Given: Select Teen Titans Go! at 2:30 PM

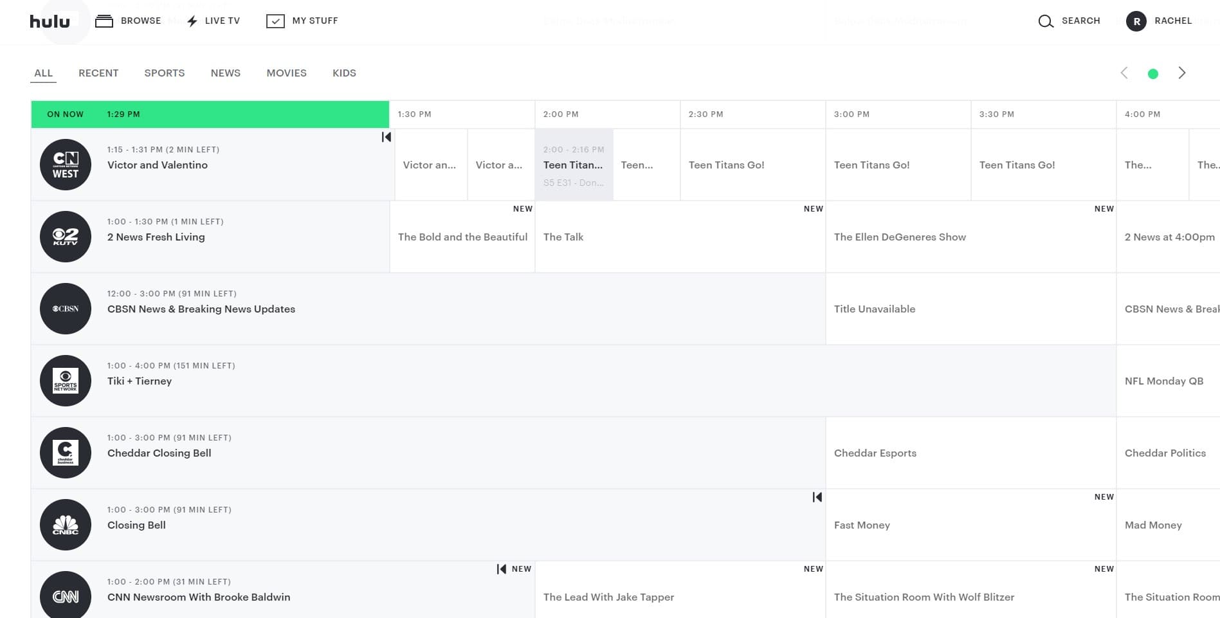Looking at the screenshot, I should [x=753, y=165].
